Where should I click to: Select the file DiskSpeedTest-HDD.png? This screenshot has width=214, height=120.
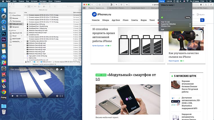coord(37,24)
